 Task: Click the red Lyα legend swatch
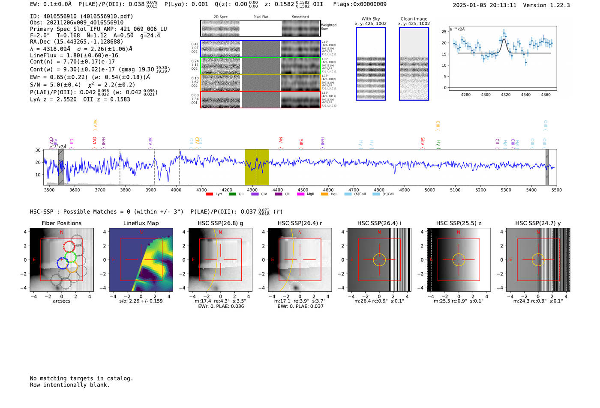click(209, 194)
